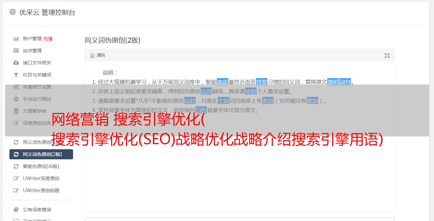Go to UWriter原创标题 menu entry
This screenshot has width=434, height=221.
pos(41,190)
